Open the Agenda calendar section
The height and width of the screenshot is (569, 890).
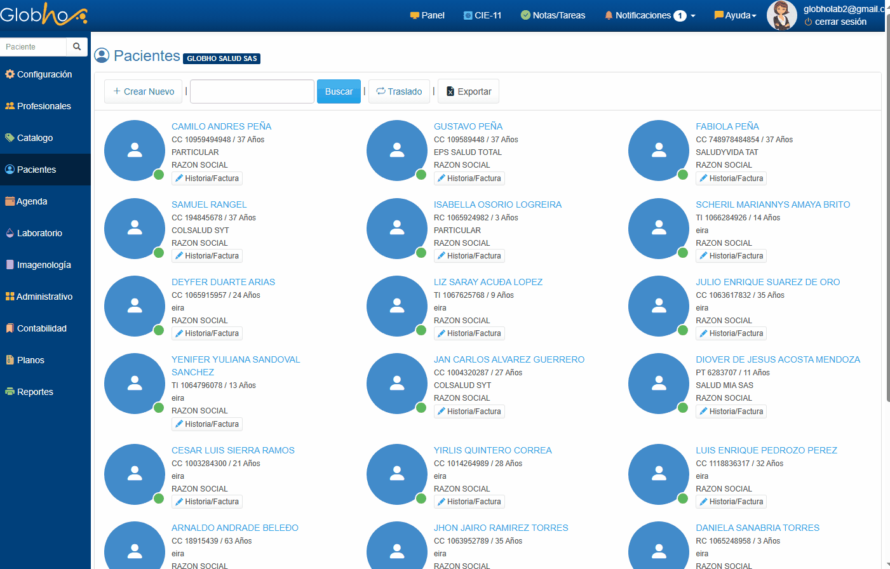32,201
